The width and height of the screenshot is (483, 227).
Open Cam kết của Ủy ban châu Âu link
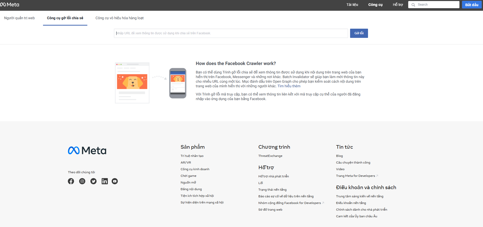(356, 216)
